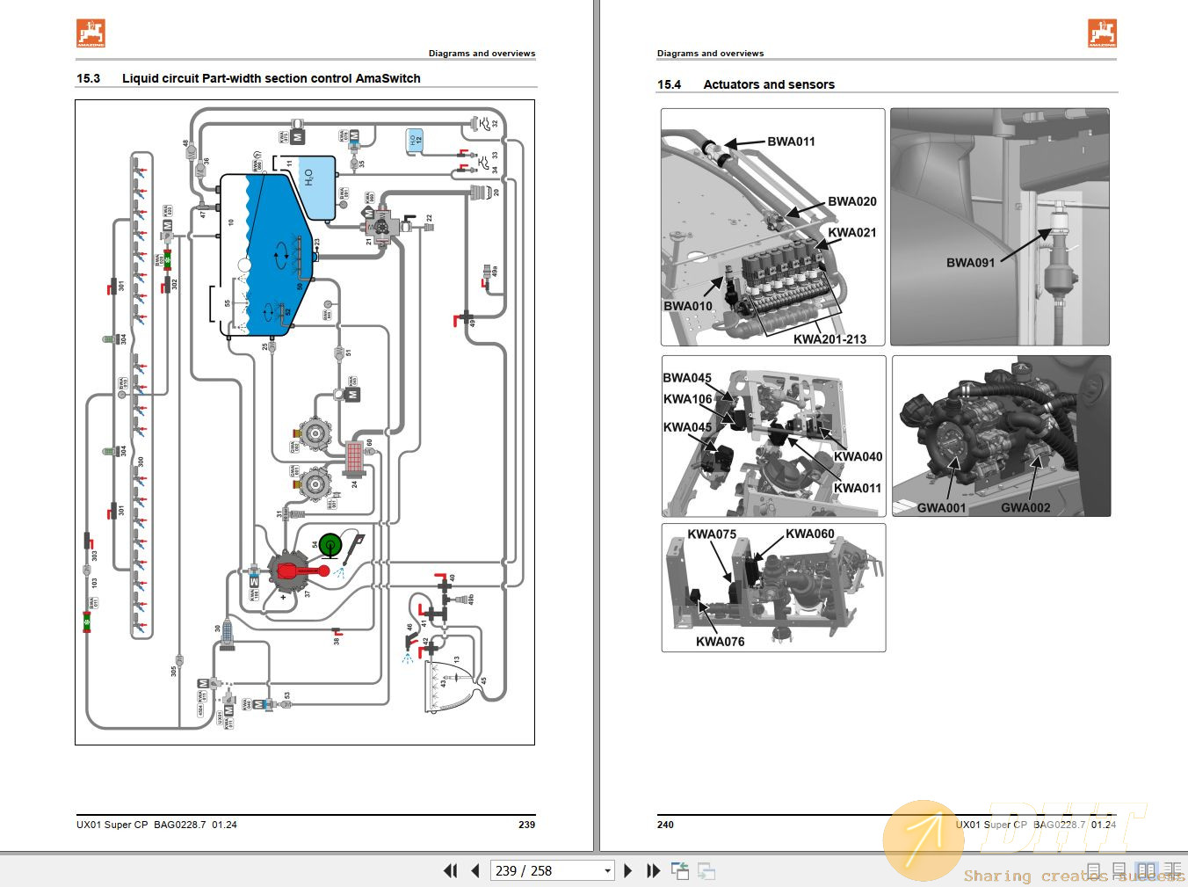
Task: Click the 239 / 258 page field
Action: 545,870
